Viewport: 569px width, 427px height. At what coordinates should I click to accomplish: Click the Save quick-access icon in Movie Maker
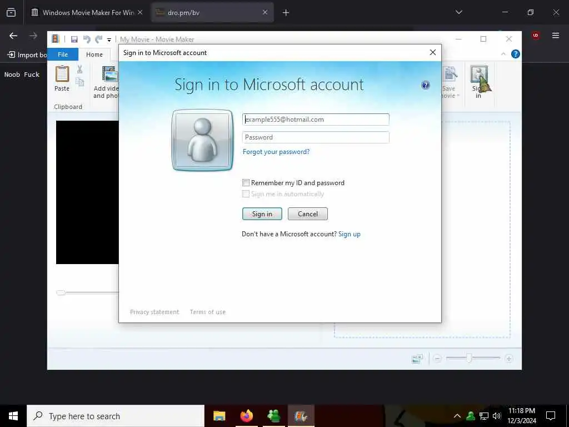(x=74, y=39)
